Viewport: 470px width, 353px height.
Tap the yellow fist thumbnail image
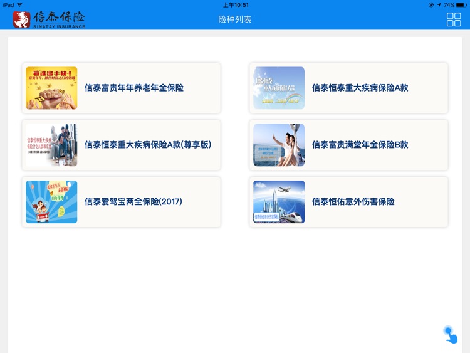[51, 88]
